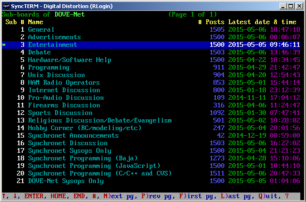Open the Advertisements sub-board
The height and width of the screenshot is (202, 306).
(54, 37)
